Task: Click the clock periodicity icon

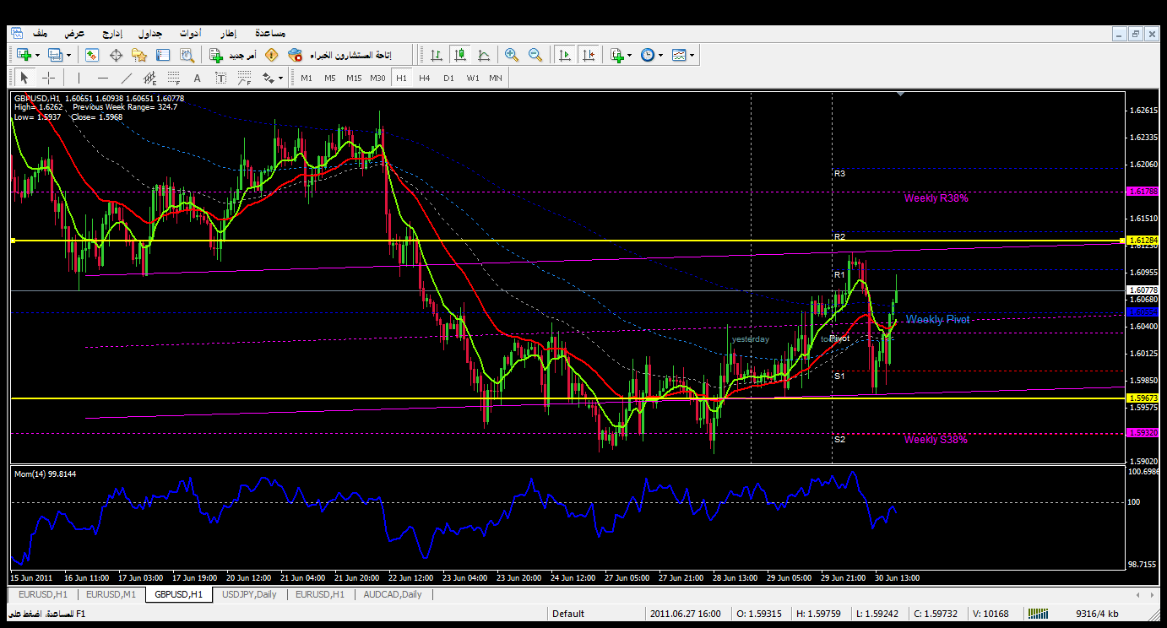Action: 647,55
